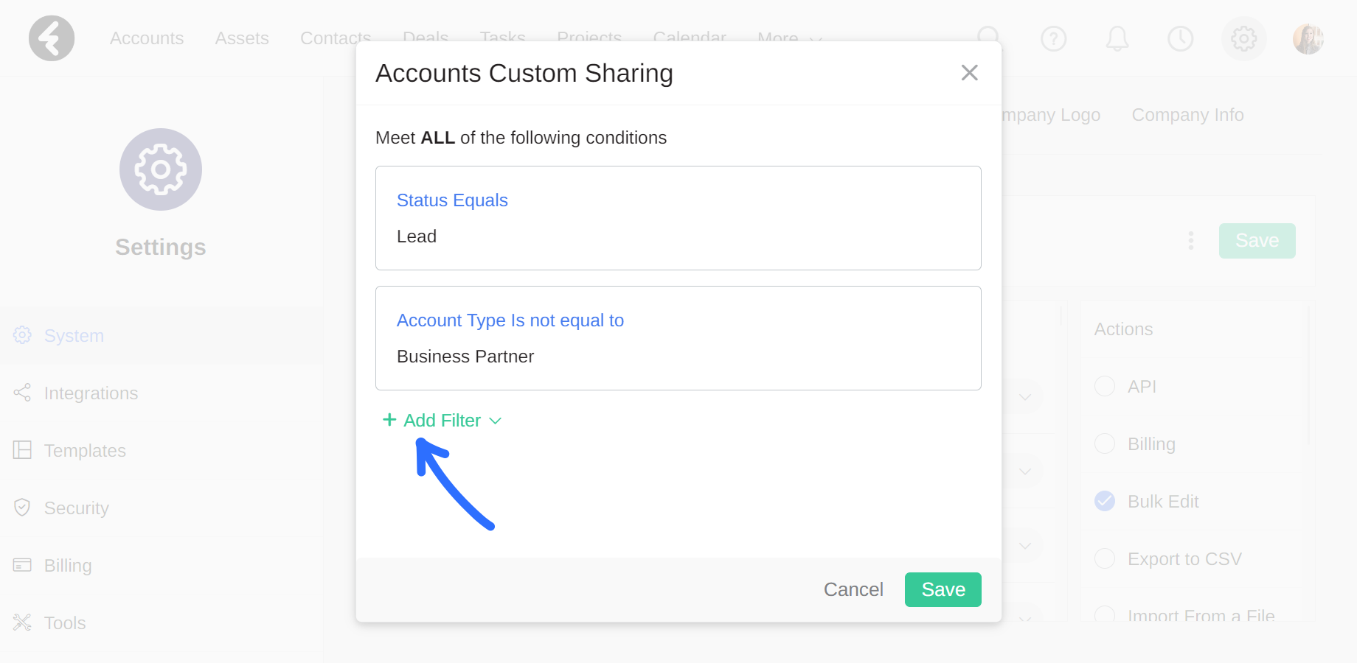Open the three-dot options menu near Save
The height and width of the screenshot is (663, 1357).
(1191, 241)
